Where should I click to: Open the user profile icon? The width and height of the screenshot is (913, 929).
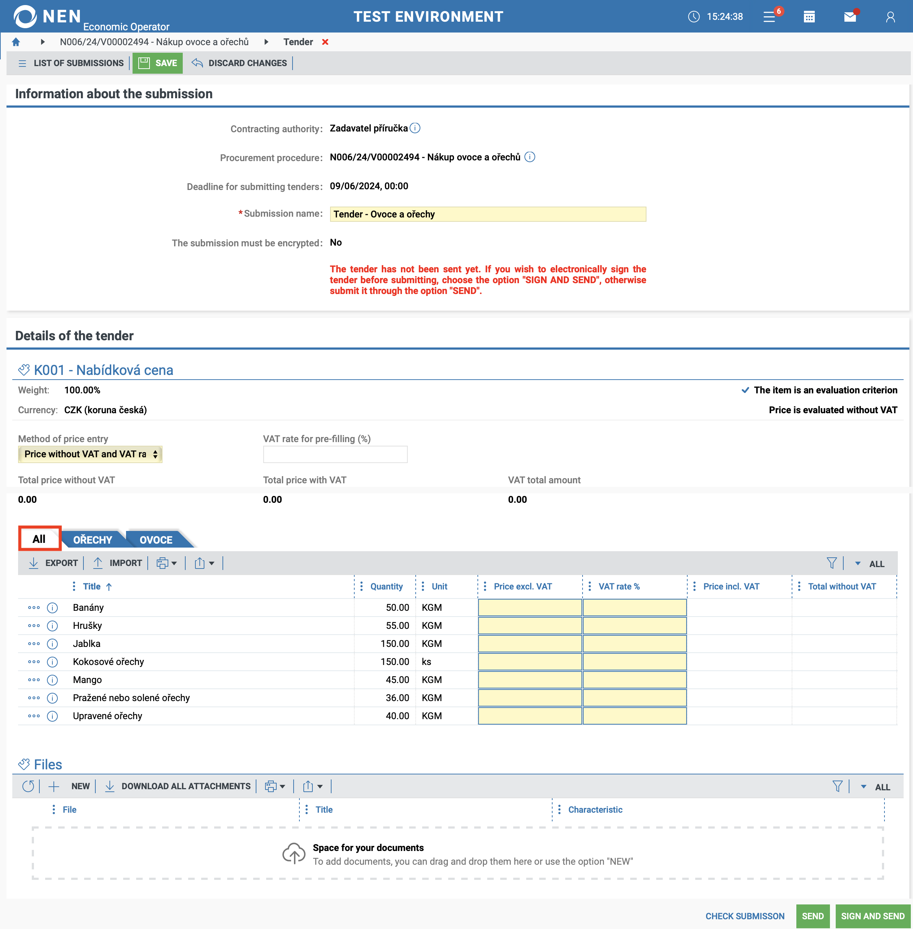point(890,17)
